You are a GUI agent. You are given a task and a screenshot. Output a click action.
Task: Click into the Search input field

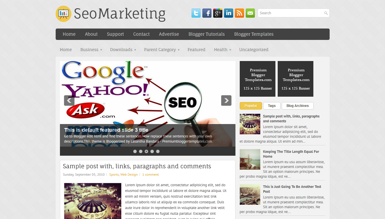[x=291, y=13]
